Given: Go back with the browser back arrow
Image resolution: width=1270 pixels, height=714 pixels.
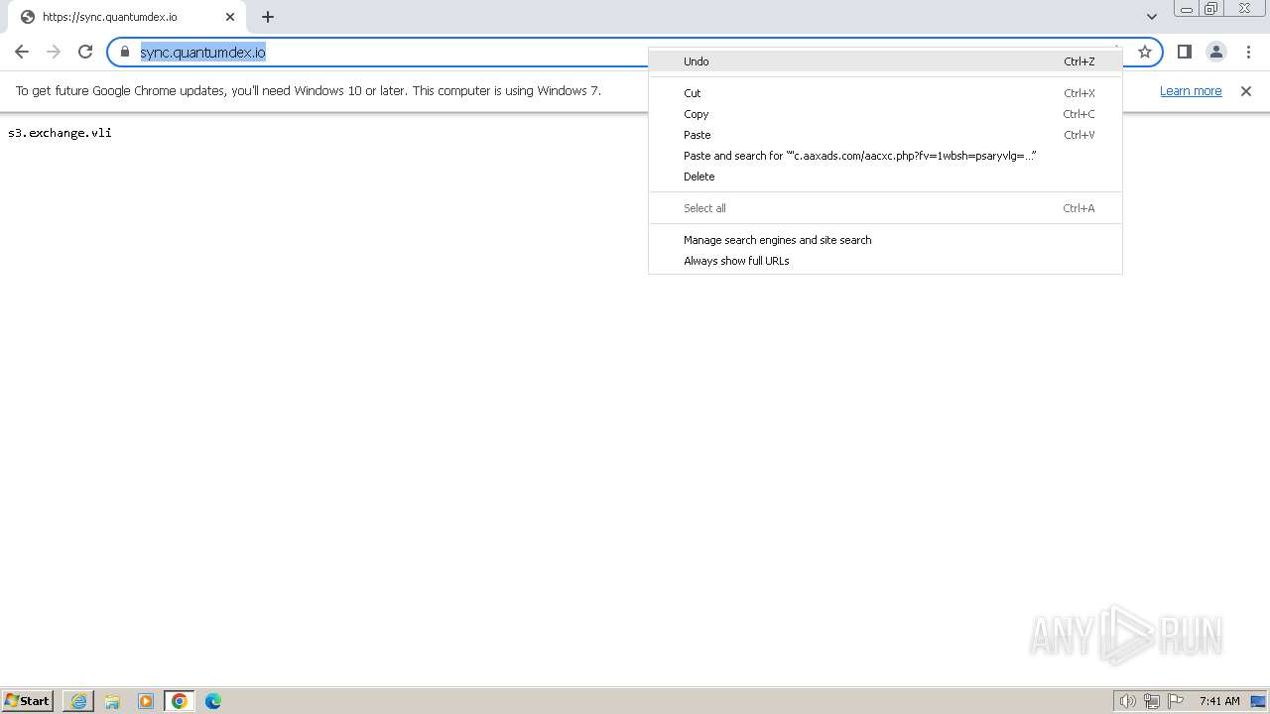Looking at the screenshot, I should tap(22, 52).
